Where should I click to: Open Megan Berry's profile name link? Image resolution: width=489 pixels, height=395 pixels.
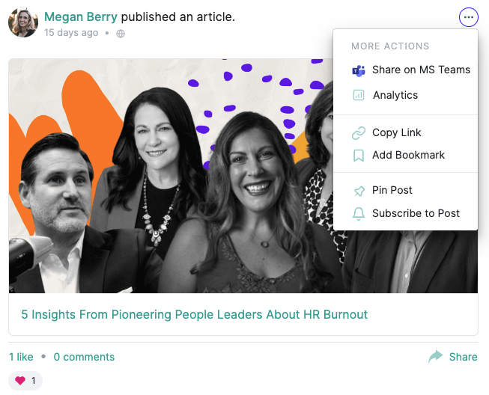click(x=81, y=16)
